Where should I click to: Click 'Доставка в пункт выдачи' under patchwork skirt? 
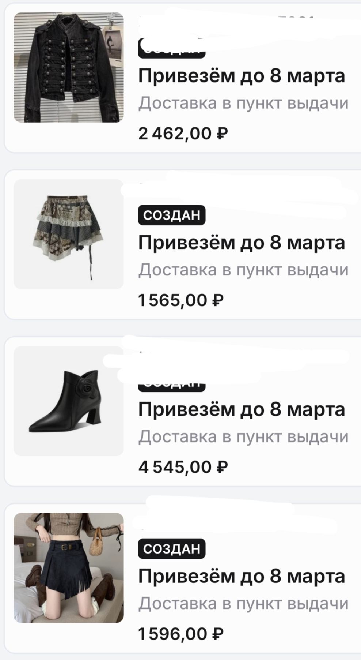pyautogui.click(x=243, y=270)
